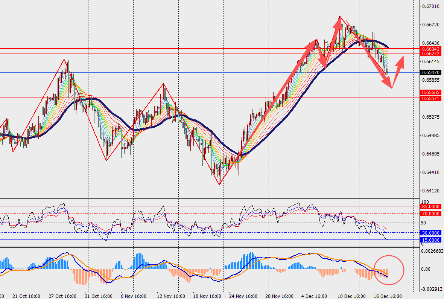Screen dimensions: 444x299
Task: Click the red 0.65571 level label
Action: (431, 98)
